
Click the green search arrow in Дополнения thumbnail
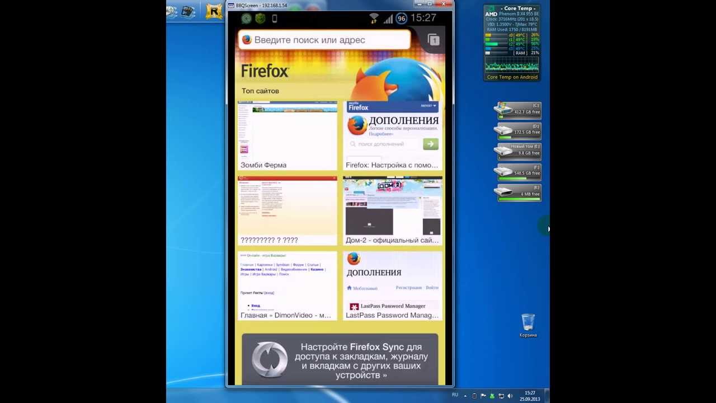coord(431,144)
